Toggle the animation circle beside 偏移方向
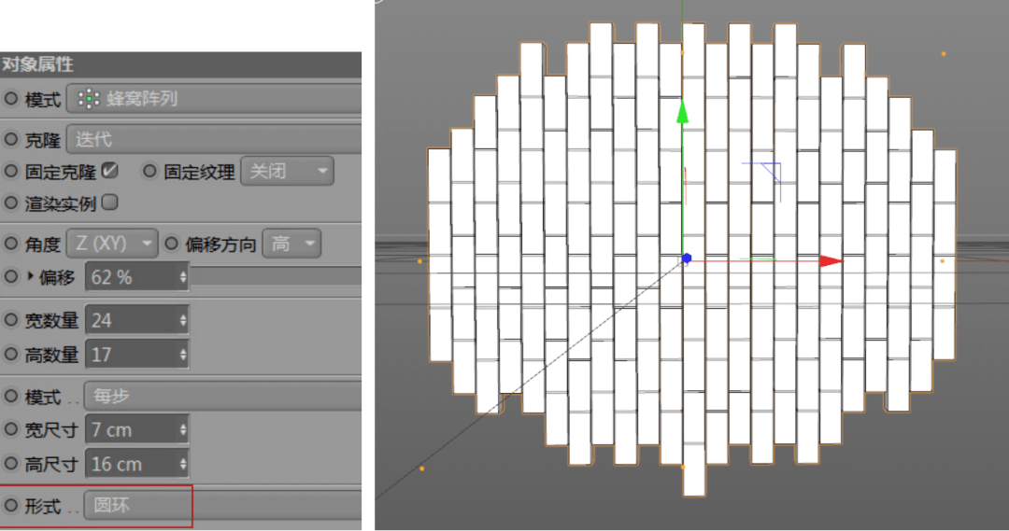1009x531 pixels. pos(171,244)
